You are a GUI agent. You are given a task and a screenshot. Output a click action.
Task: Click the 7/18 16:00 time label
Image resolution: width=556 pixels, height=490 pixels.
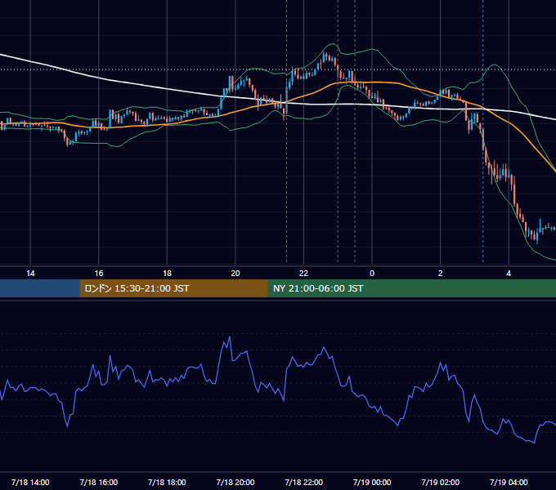99,482
